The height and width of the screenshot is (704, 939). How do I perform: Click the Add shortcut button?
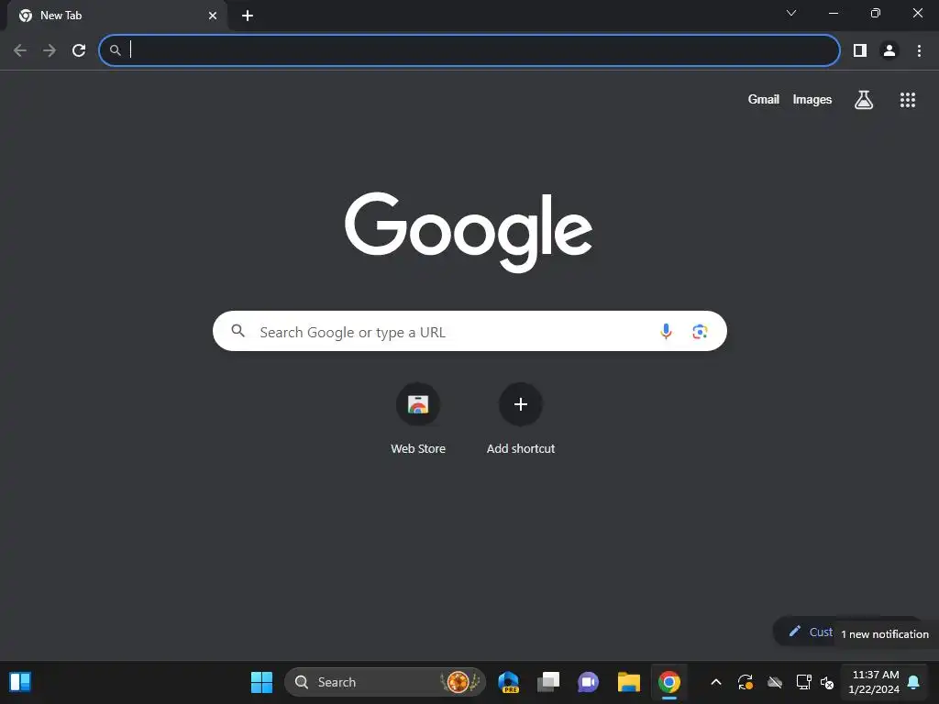[x=521, y=419]
